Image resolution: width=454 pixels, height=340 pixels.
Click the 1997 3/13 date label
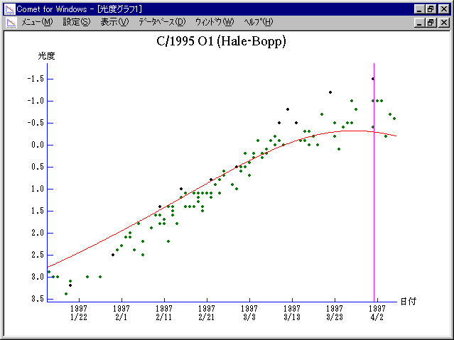[x=292, y=313]
